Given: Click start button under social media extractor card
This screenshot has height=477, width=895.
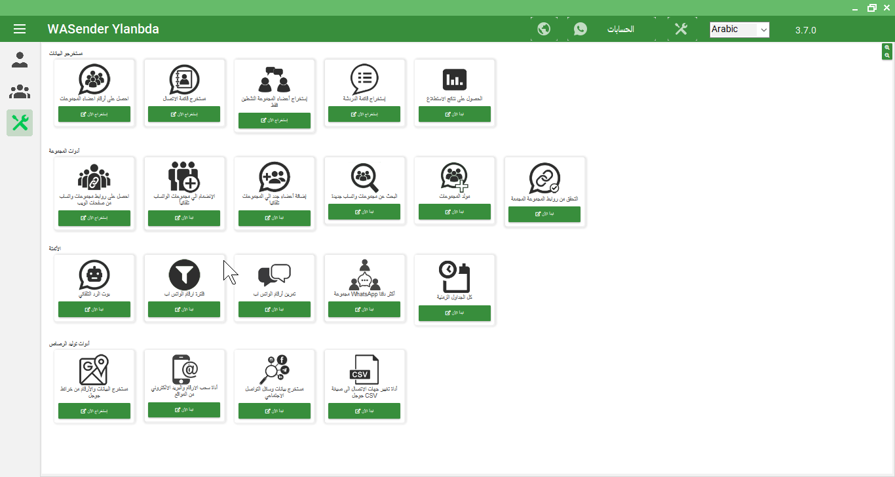Looking at the screenshot, I should click(x=275, y=411).
